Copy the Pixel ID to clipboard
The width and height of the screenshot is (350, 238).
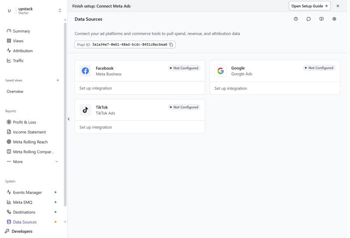[171, 45]
